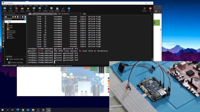This screenshot has width=200, height=112.
Task: Open the Tunneling toolbar button
Action: pyautogui.click(x=51, y=9)
